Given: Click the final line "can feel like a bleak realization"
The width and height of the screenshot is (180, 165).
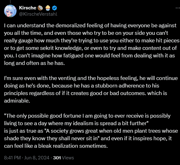Looking at the screenshot, I should pos(56,146).
